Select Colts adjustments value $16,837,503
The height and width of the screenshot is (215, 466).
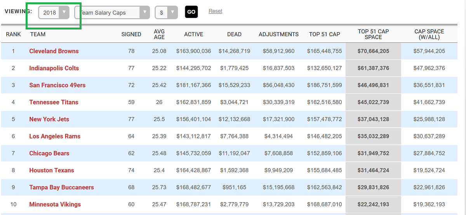pos(279,68)
